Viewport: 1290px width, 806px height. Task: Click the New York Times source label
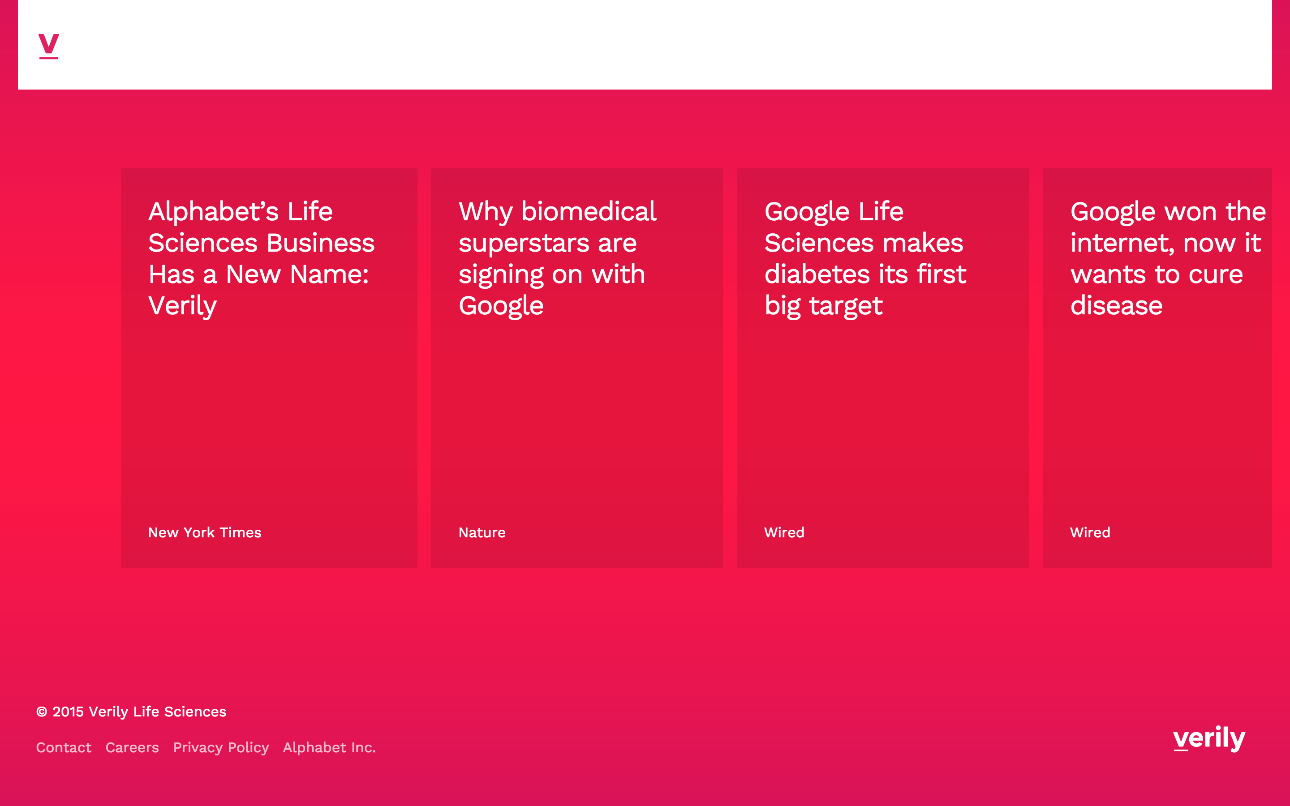coord(205,532)
